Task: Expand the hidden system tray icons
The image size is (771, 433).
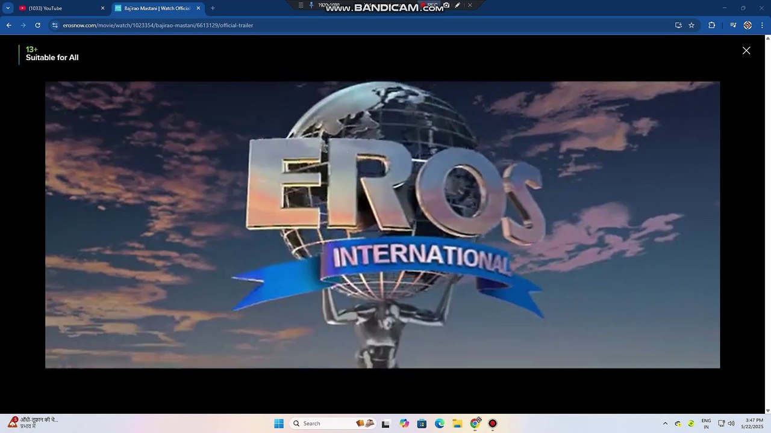Action: pyautogui.click(x=665, y=423)
